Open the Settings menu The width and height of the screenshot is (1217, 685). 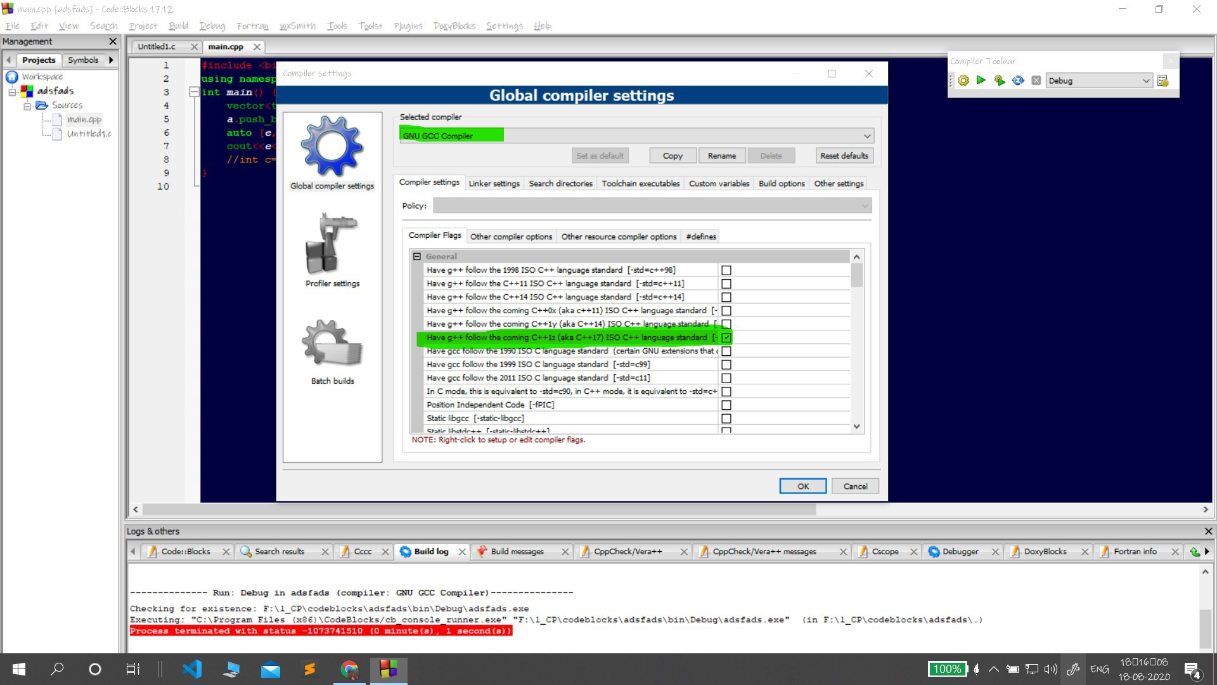(504, 26)
